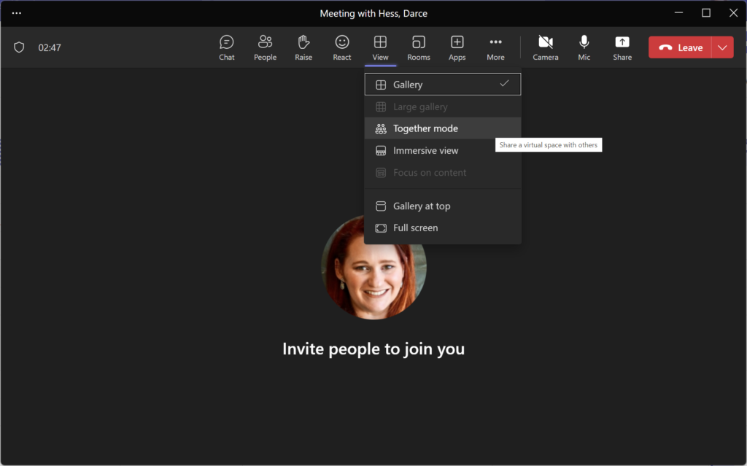Switch to Immersive view
Viewport: 747px width, 466px height.
[x=443, y=150]
